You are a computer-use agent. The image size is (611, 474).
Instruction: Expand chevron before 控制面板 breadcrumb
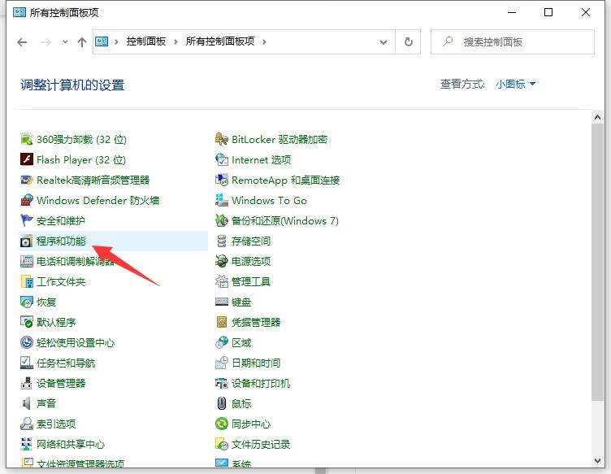click(116, 41)
